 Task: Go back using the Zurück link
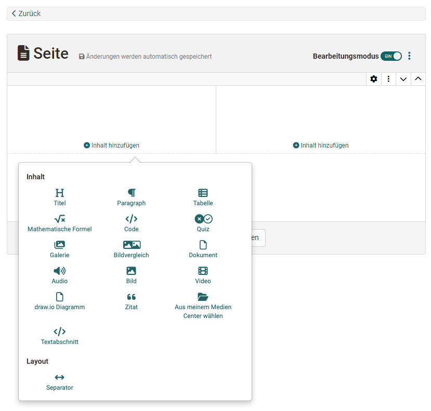point(26,14)
